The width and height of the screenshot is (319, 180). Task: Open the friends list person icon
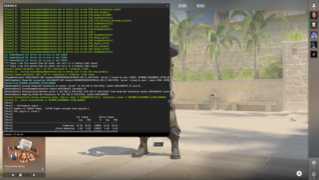tap(314, 6)
